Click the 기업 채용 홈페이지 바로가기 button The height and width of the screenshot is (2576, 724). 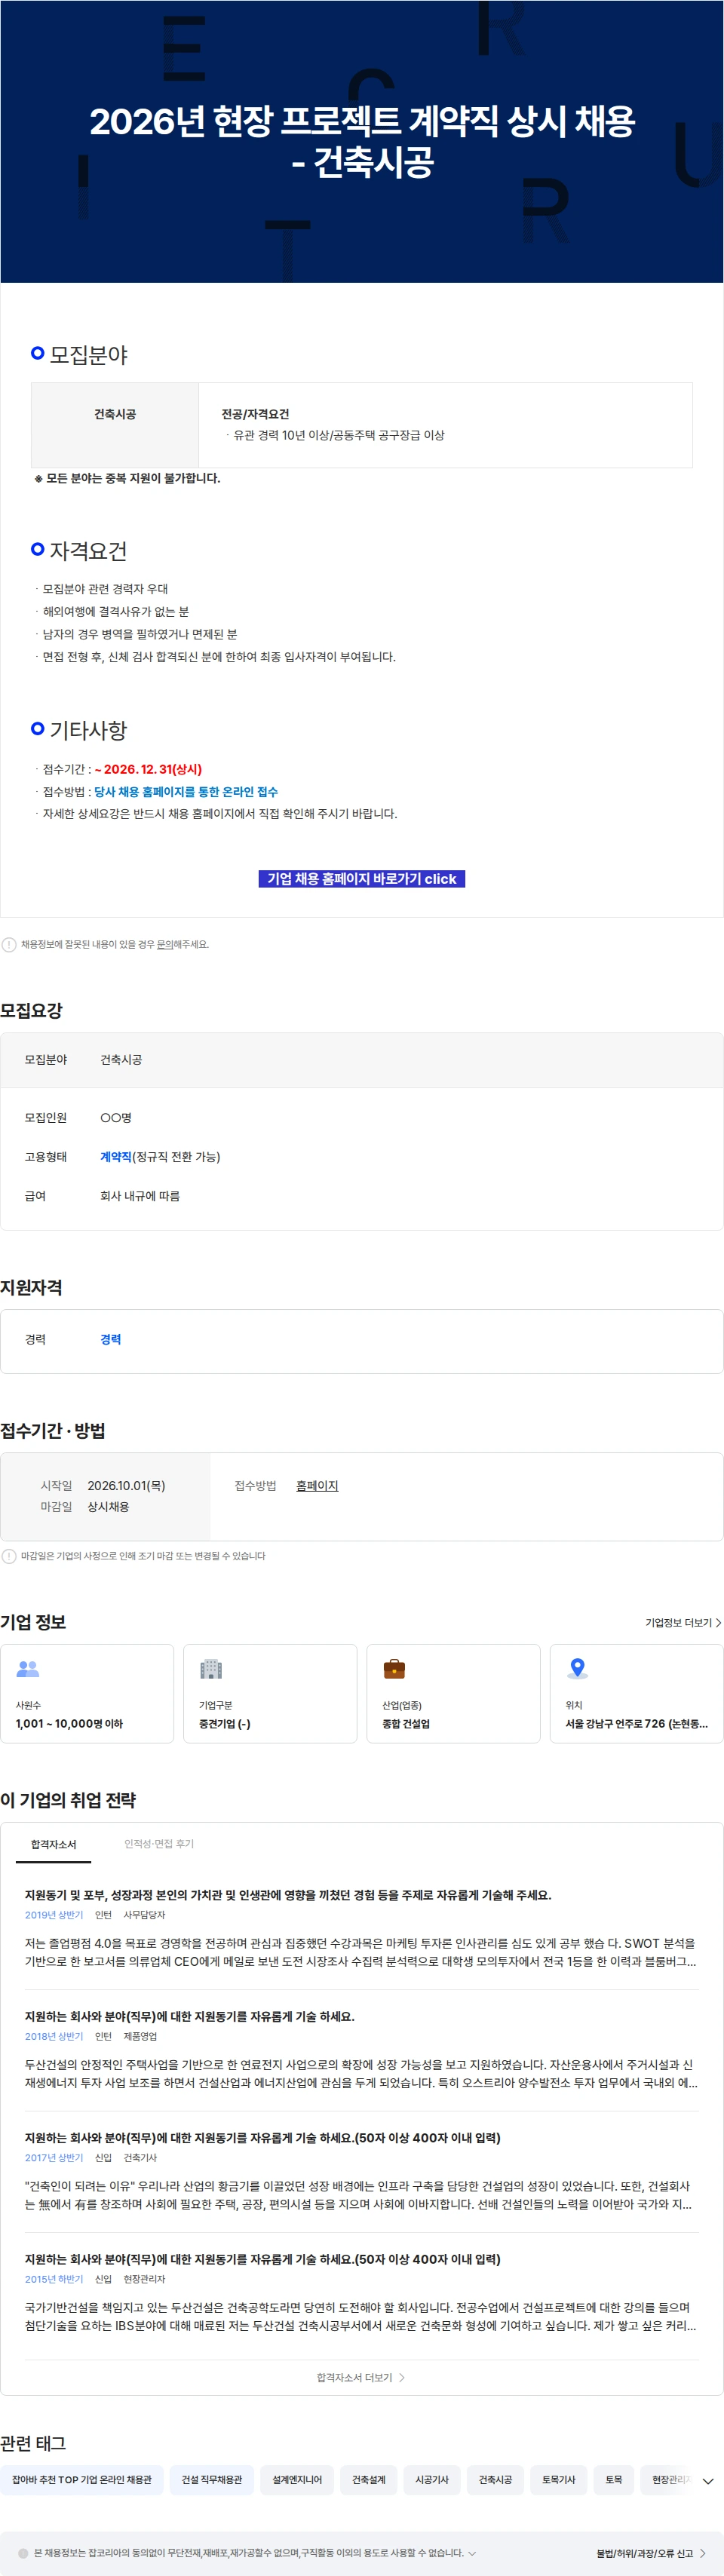[361, 879]
